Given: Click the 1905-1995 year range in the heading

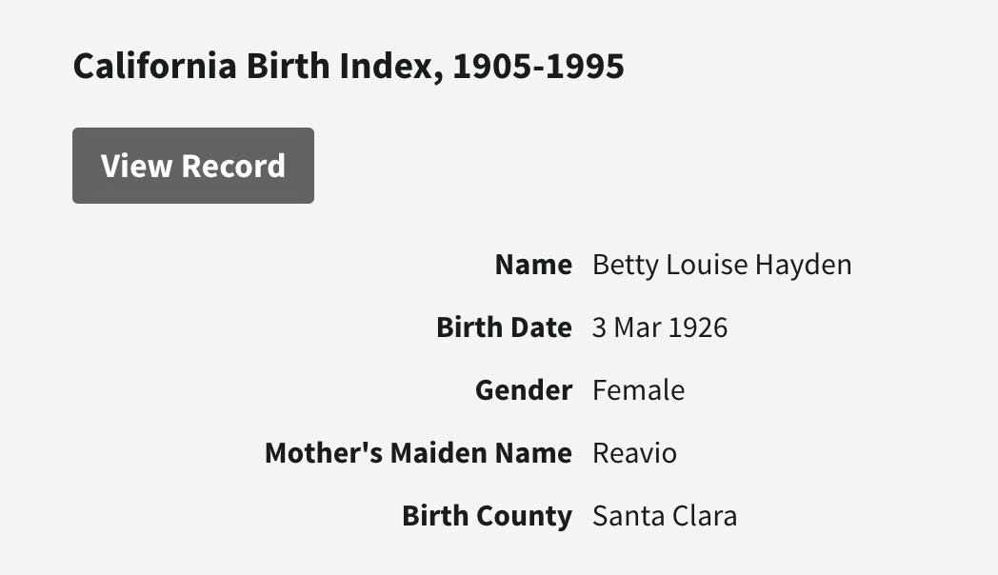Looking at the screenshot, I should click(538, 67).
